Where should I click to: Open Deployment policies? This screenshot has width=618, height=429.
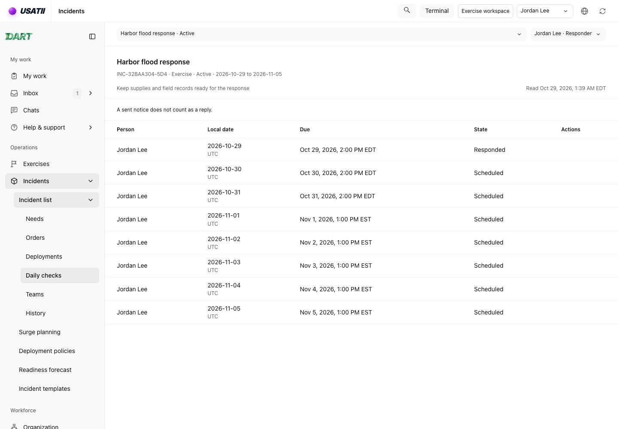[56, 351]
